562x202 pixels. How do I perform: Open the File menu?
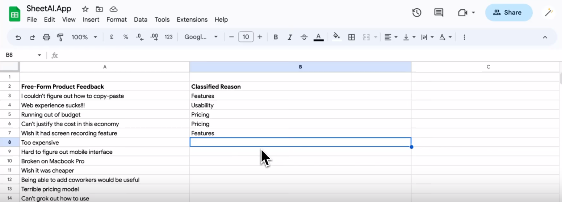(x=32, y=19)
